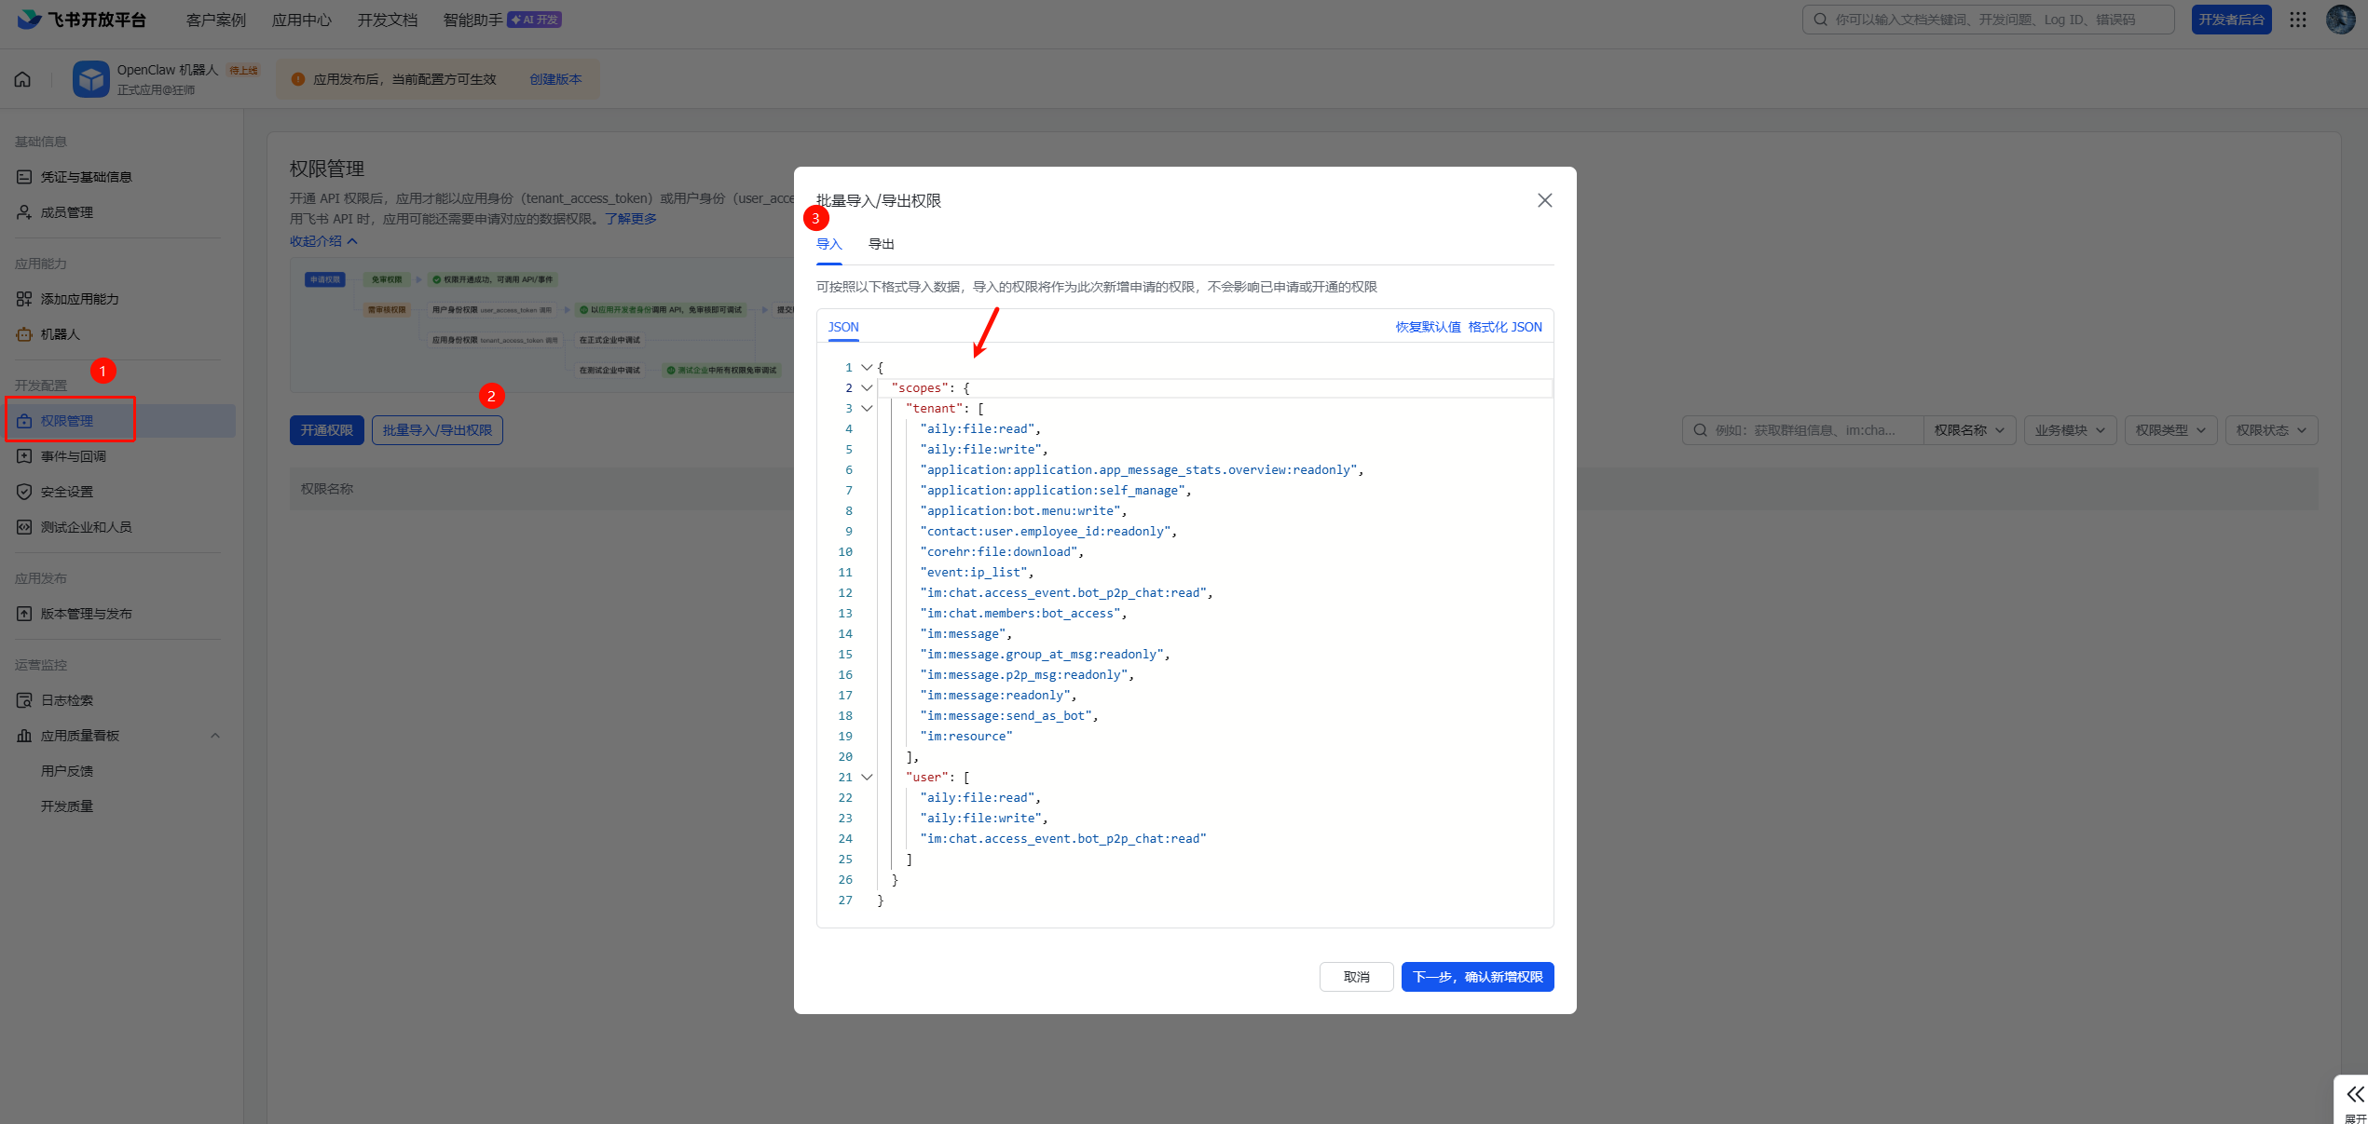Click the home icon in header
Screen dimensions: 2368x1124
[22, 79]
